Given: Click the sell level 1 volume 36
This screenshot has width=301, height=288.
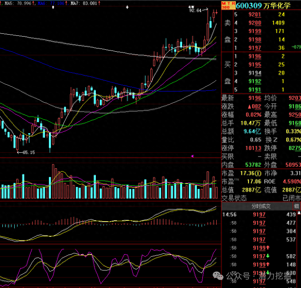Looking at the screenshot, I should click(282, 48).
